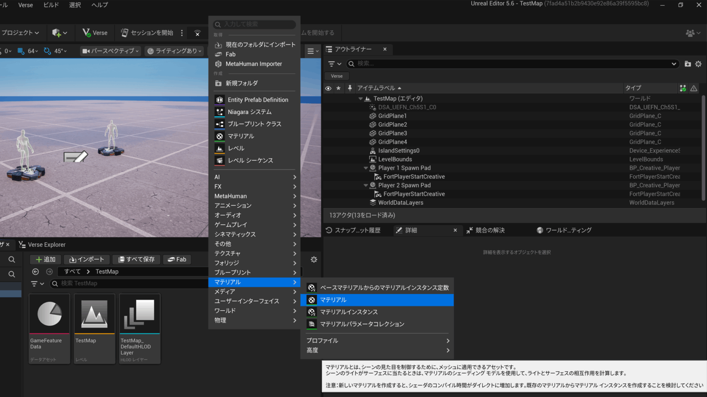The height and width of the screenshot is (397, 707).
Task: Select Niagara システム from the creation menu
Action: [250, 112]
